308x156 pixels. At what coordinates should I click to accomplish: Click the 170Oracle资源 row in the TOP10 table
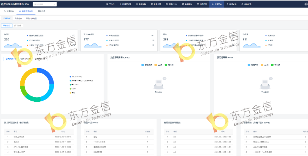pyautogui.click(x=119, y=142)
